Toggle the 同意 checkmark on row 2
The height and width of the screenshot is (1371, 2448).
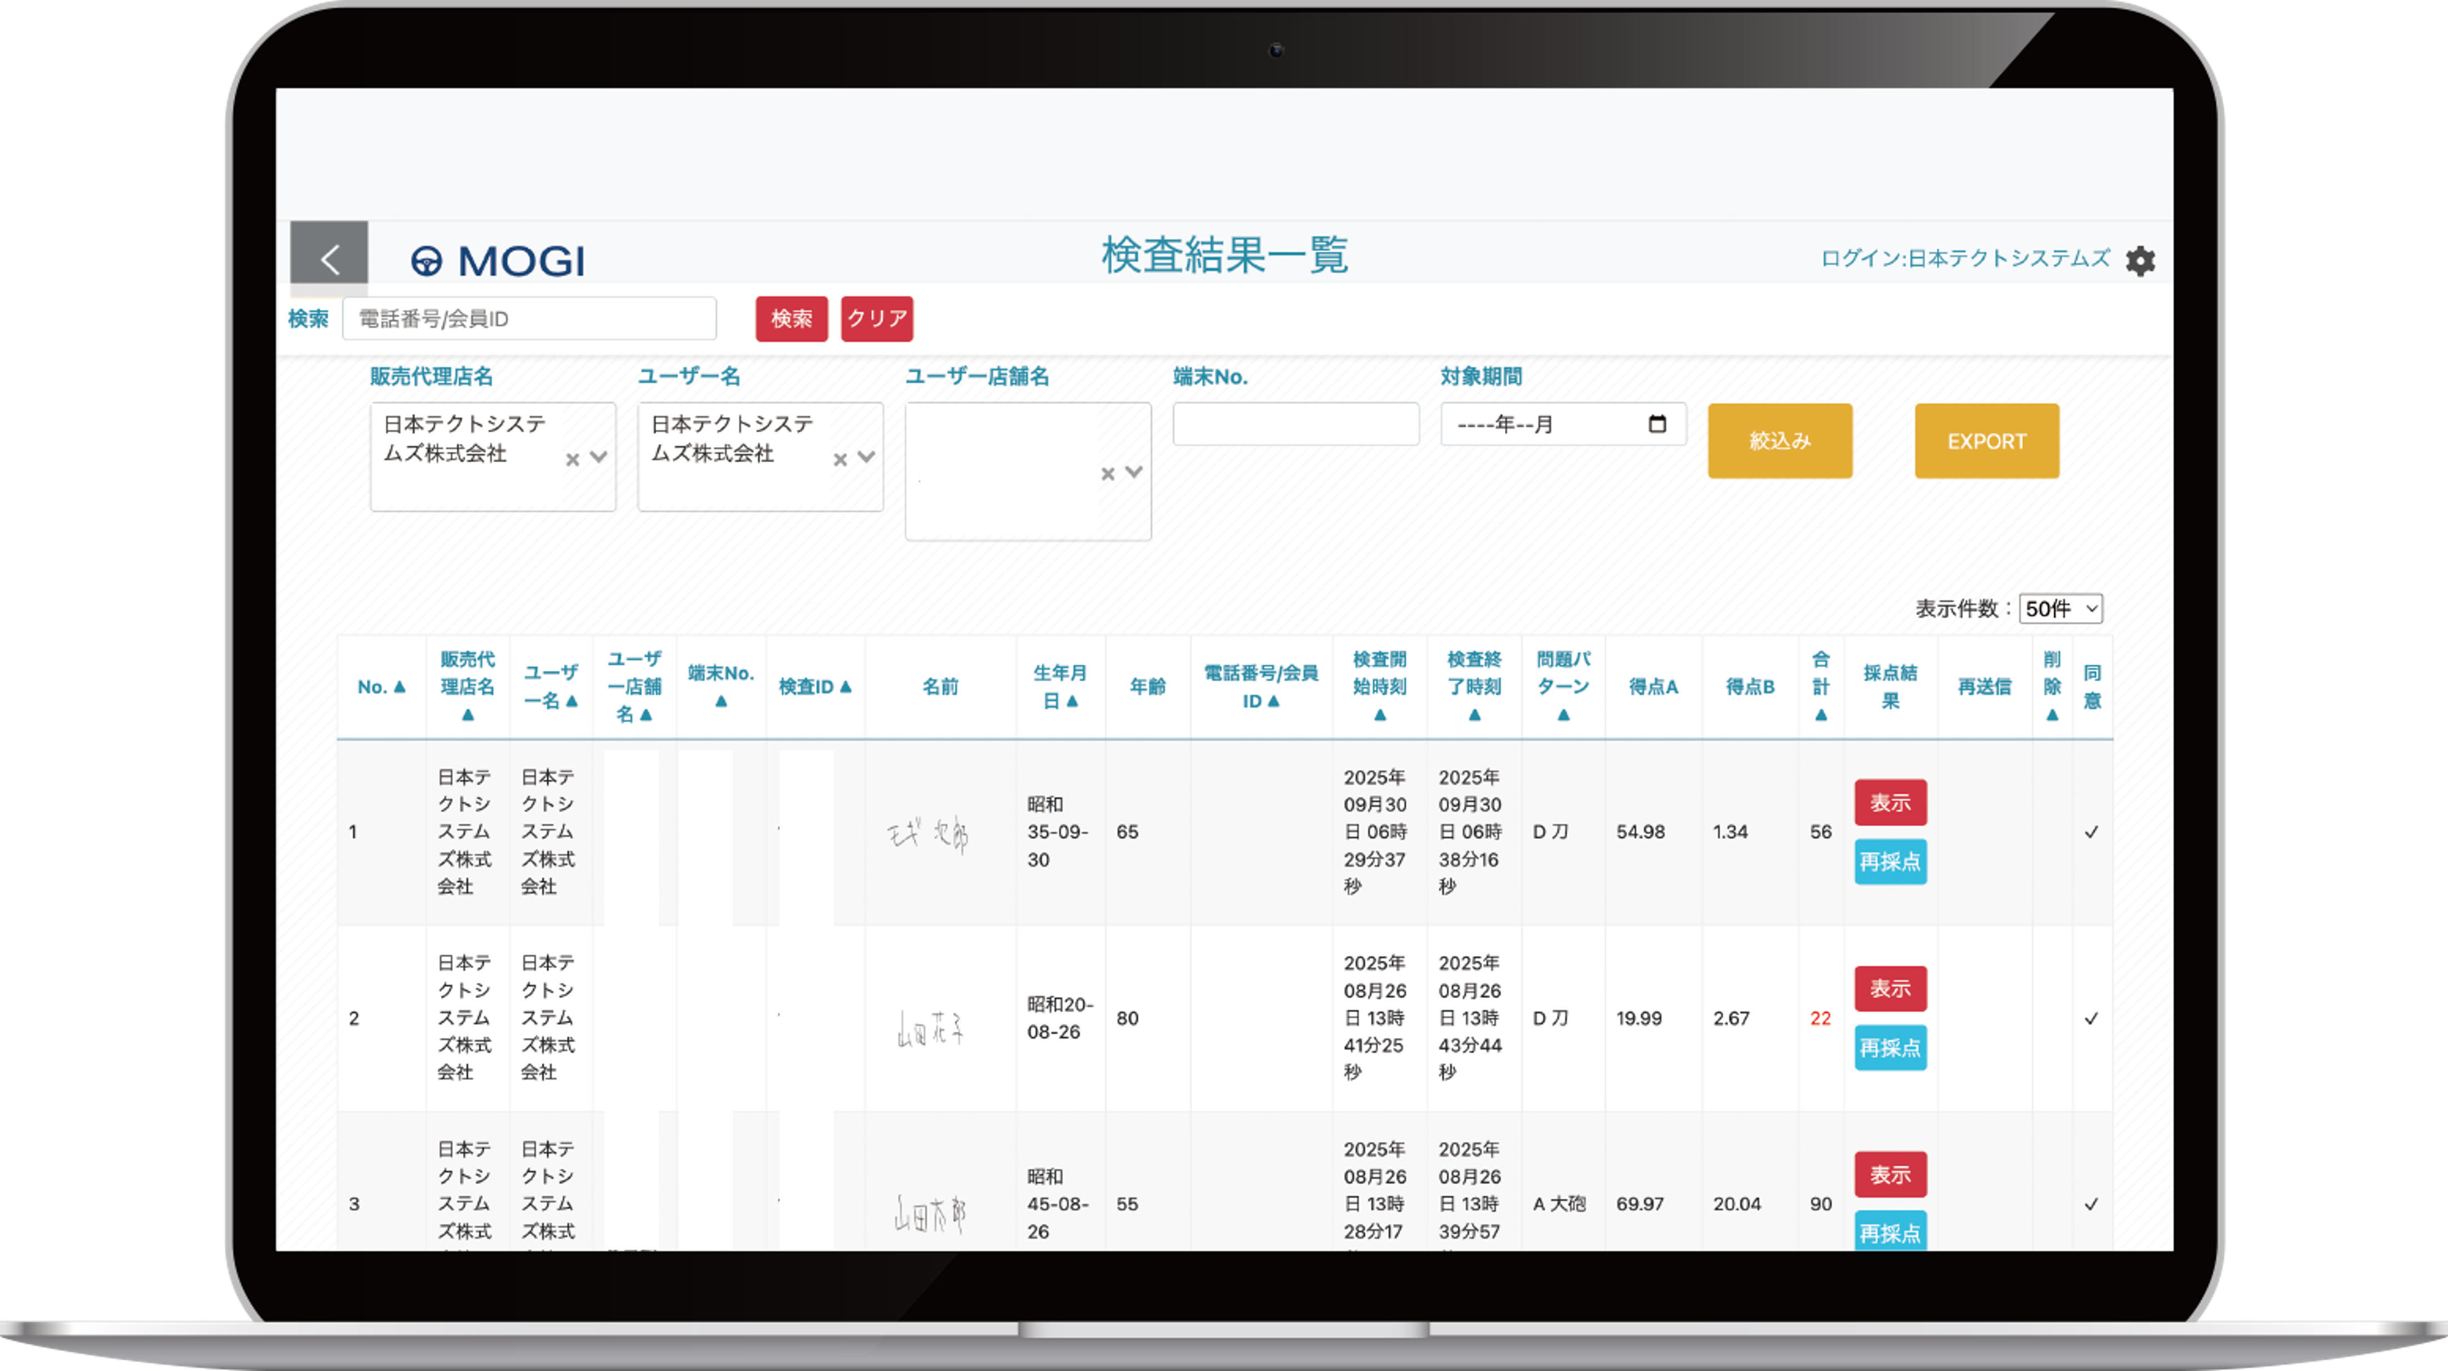tap(2091, 1018)
